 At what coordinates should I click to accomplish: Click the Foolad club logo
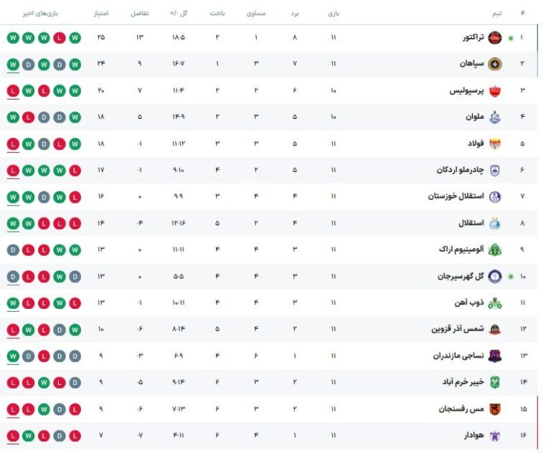tap(495, 143)
